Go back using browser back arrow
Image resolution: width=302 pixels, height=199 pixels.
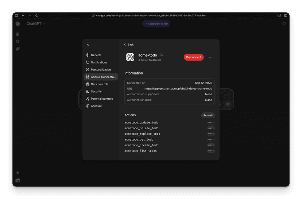pyautogui.click(x=23, y=15)
